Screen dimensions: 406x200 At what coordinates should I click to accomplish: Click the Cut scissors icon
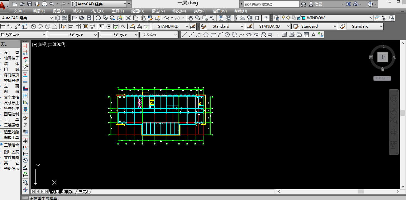pyautogui.click(x=128, y=18)
